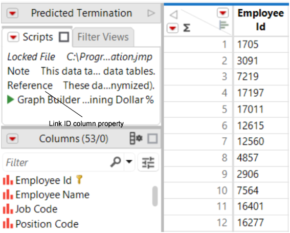Expand the table panel with the gray arrow
290x233 pixels.
click(x=151, y=13)
